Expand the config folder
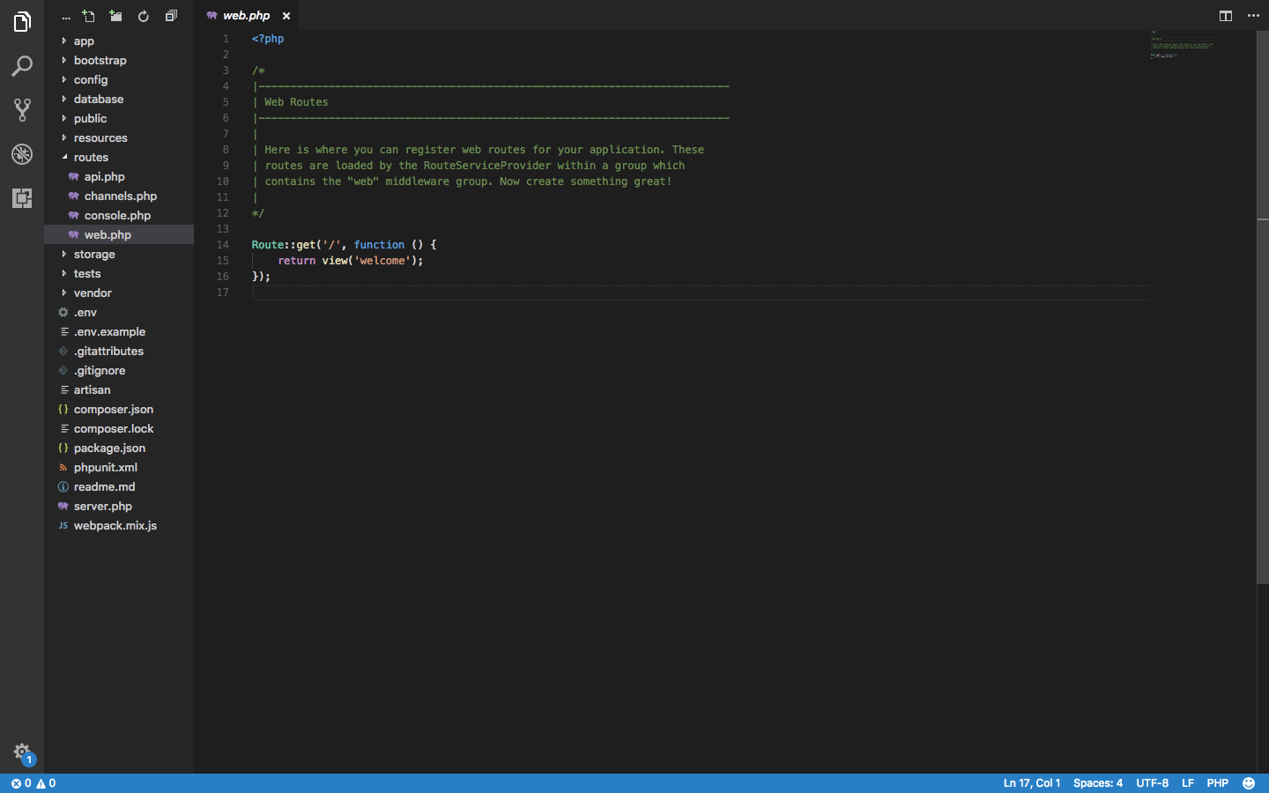 tap(119, 79)
